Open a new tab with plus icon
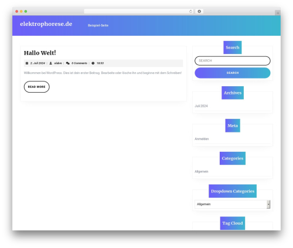 point(278,13)
